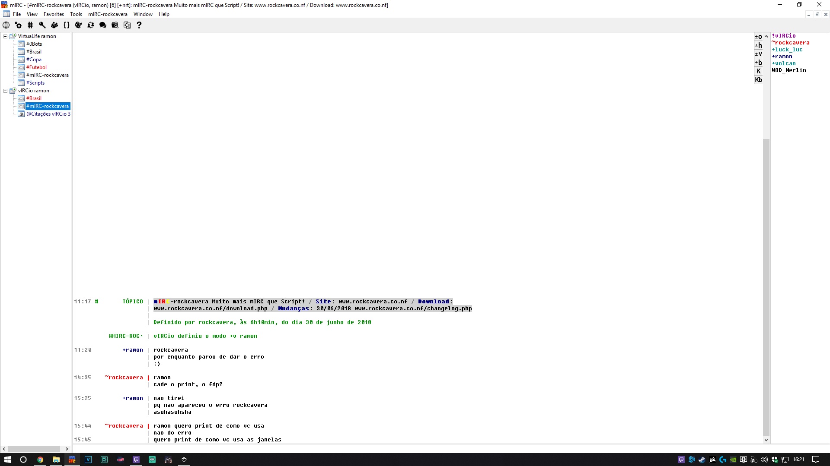
Task: Click treebar horizontal scrollbar right arrow
Action: pyautogui.click(x=67, y=449)
